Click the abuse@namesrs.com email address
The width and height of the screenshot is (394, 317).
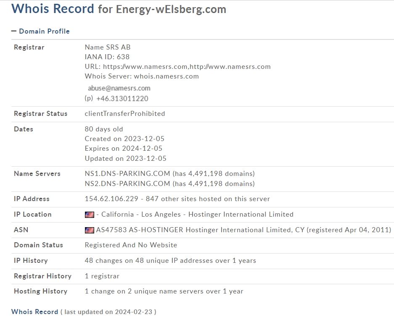[119, 88]
